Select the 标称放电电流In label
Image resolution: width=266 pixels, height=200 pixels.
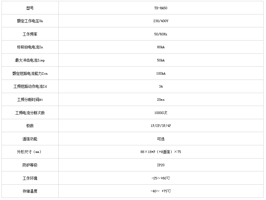(30, 47)
